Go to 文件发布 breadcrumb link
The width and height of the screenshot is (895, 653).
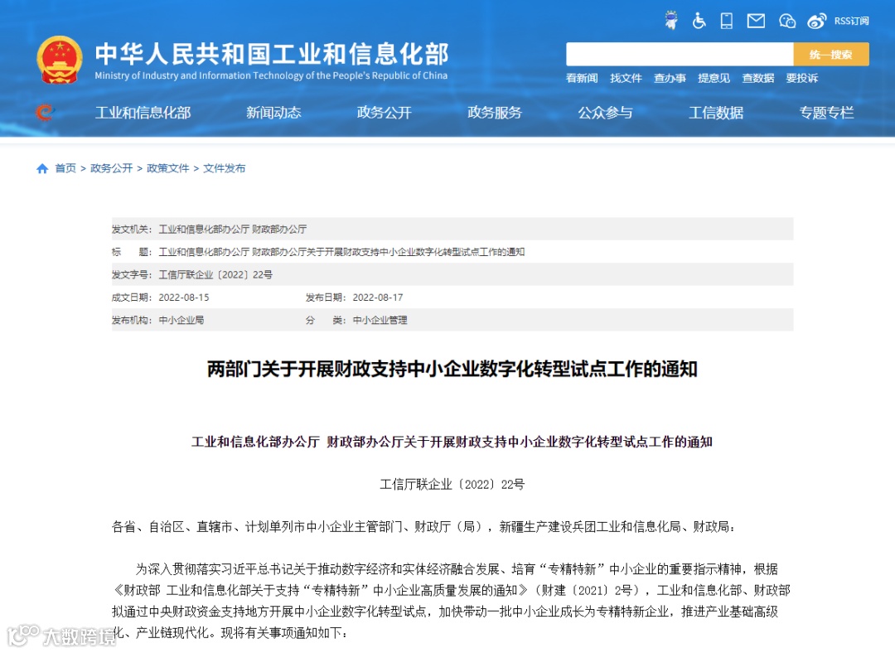point(225,168)
